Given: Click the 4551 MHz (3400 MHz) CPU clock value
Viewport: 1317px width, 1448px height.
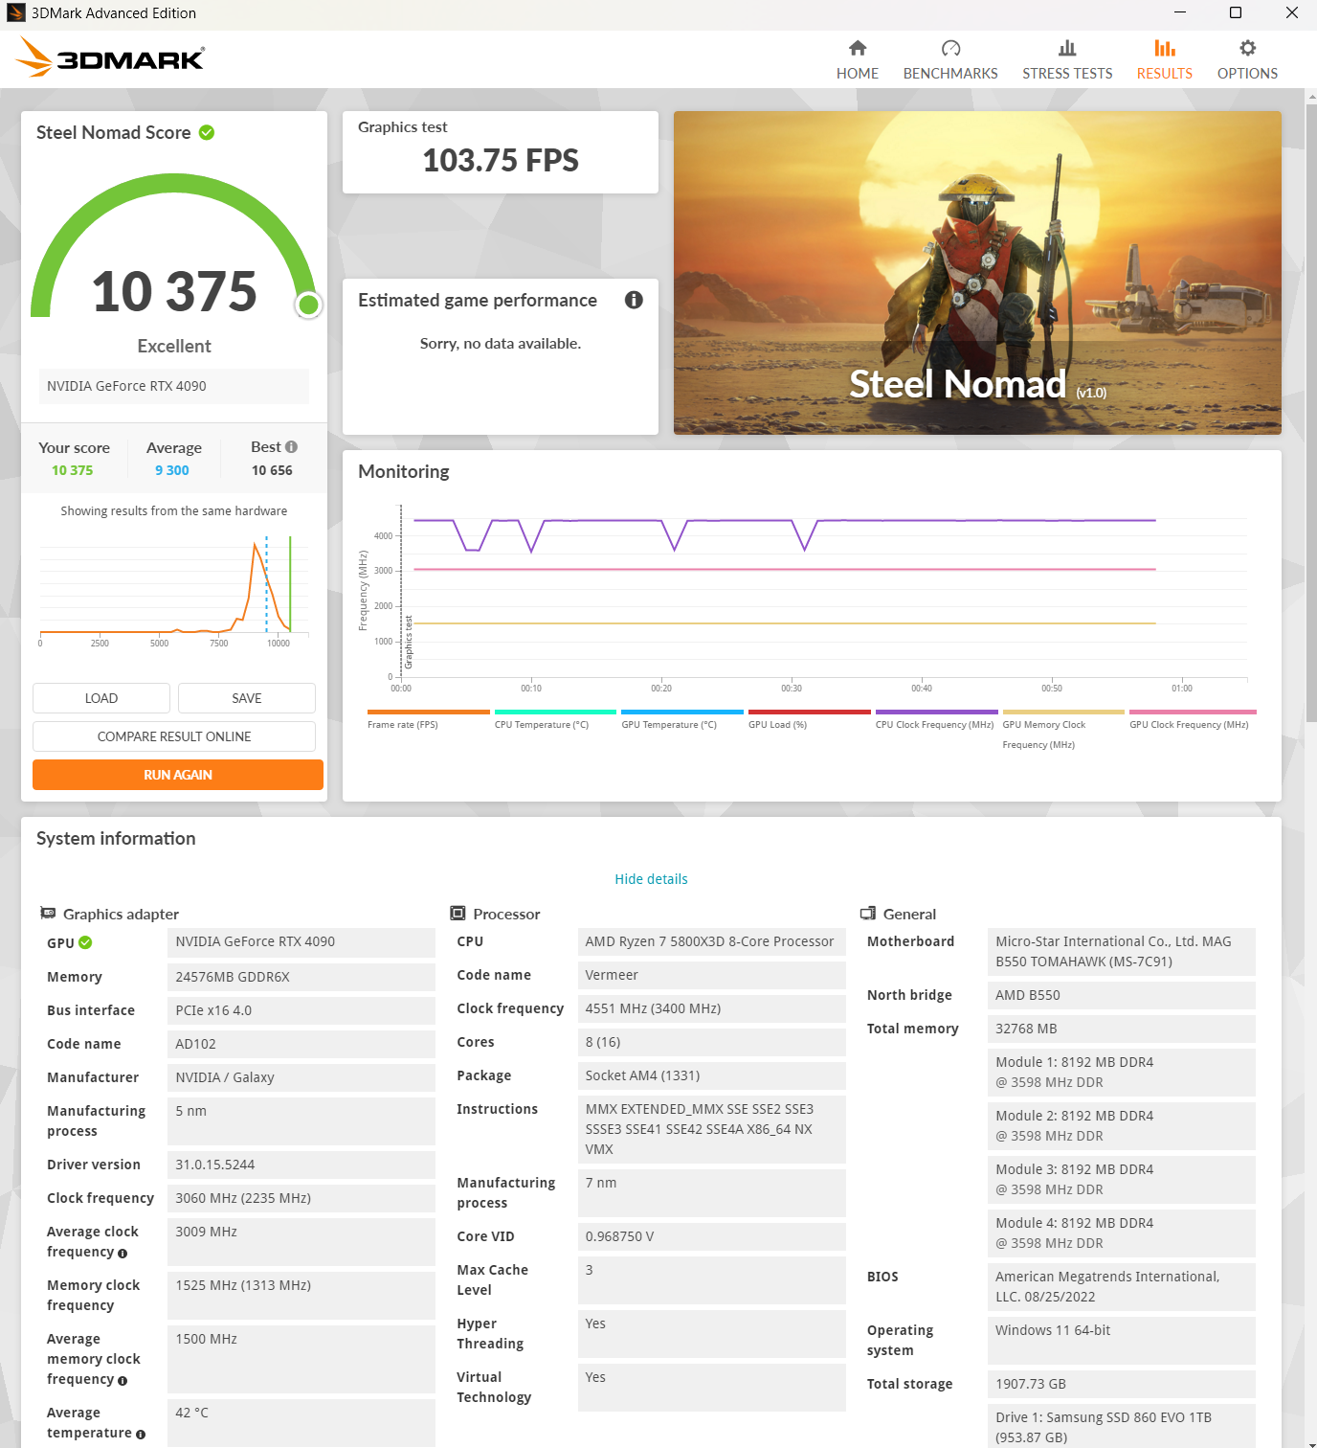Looking at the screenshot, I should (712, 1008).
